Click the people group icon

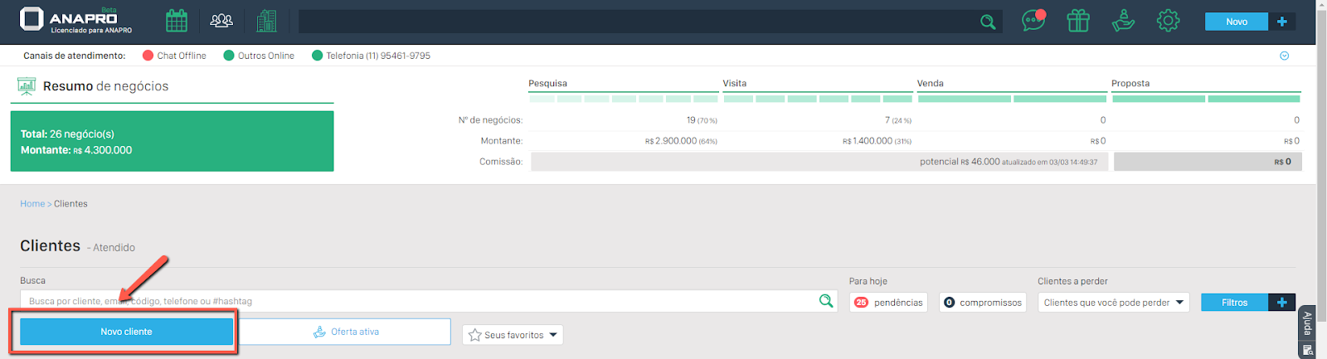point(221,21)
